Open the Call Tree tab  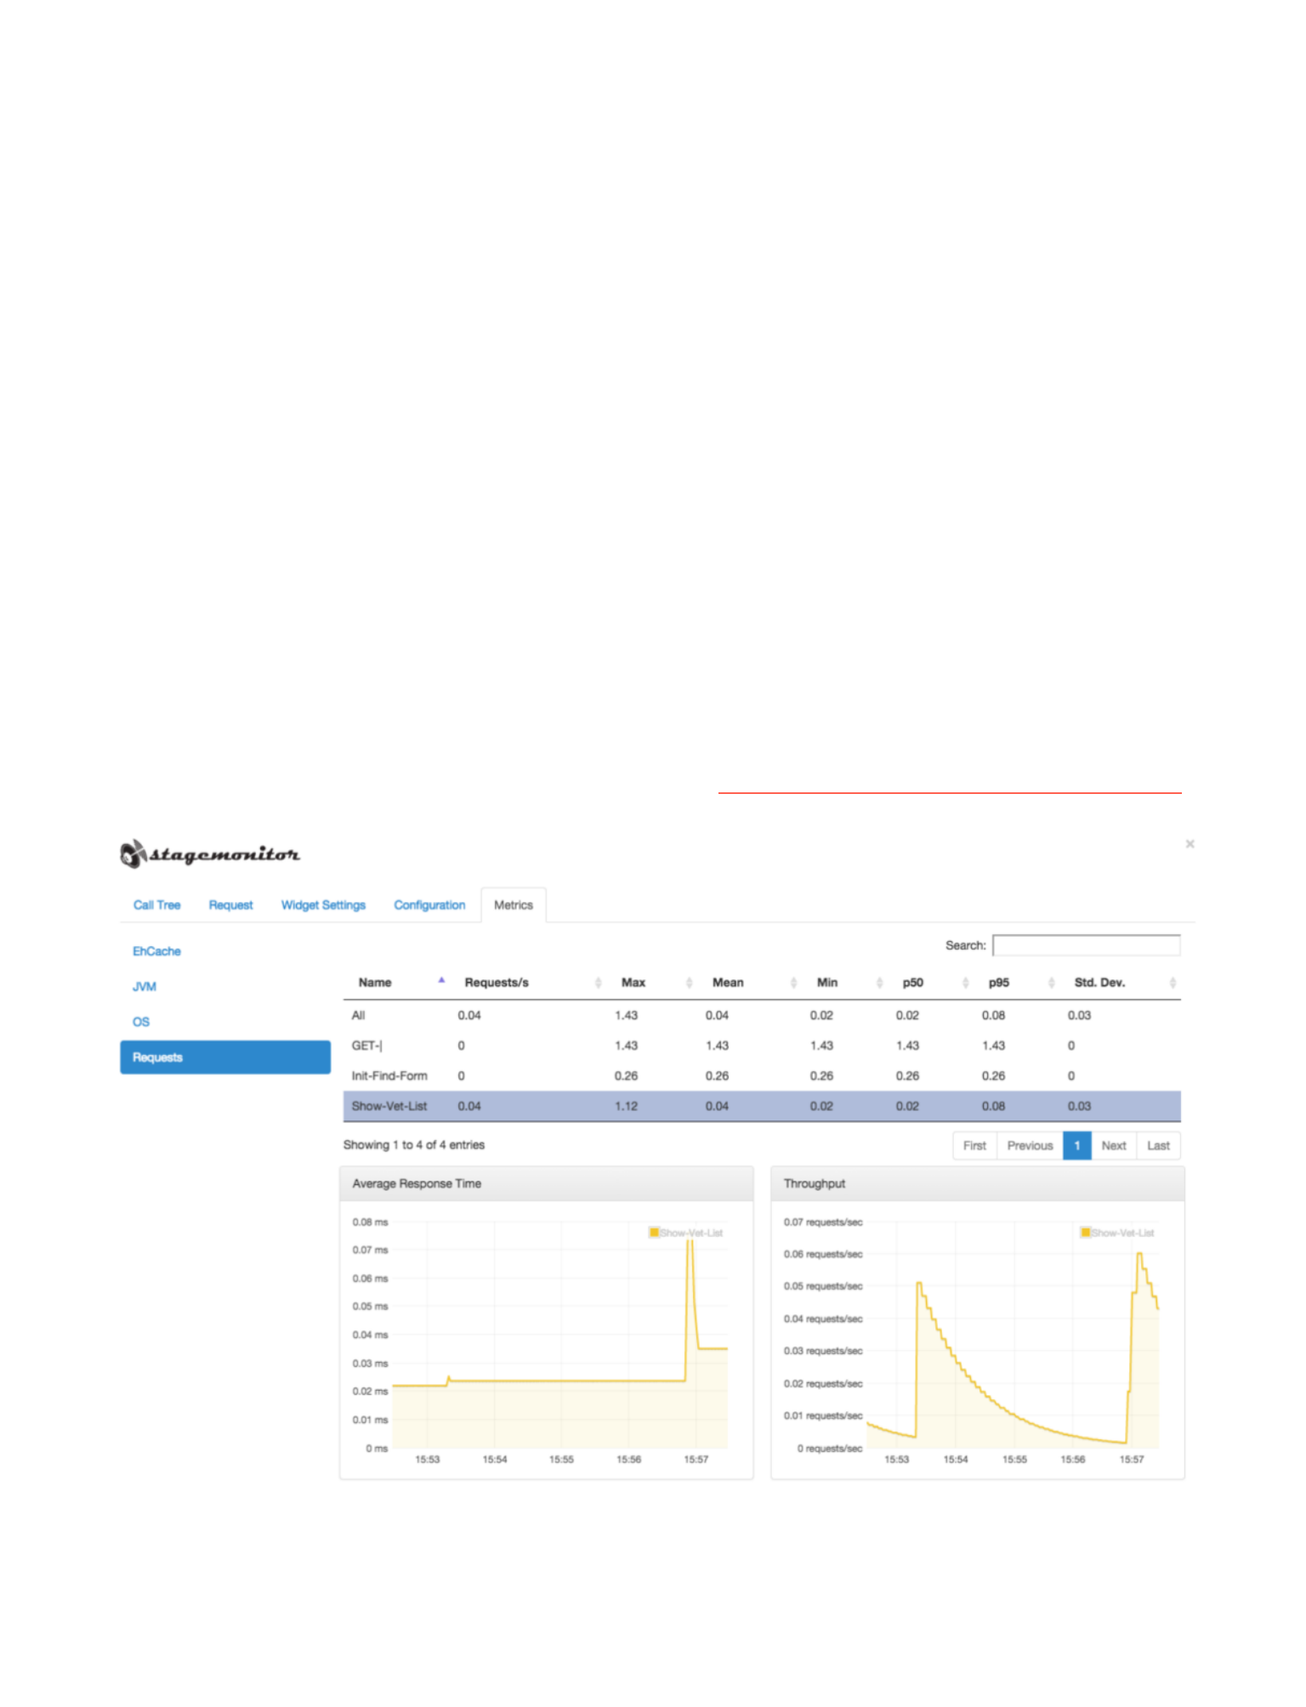(156, 905)
